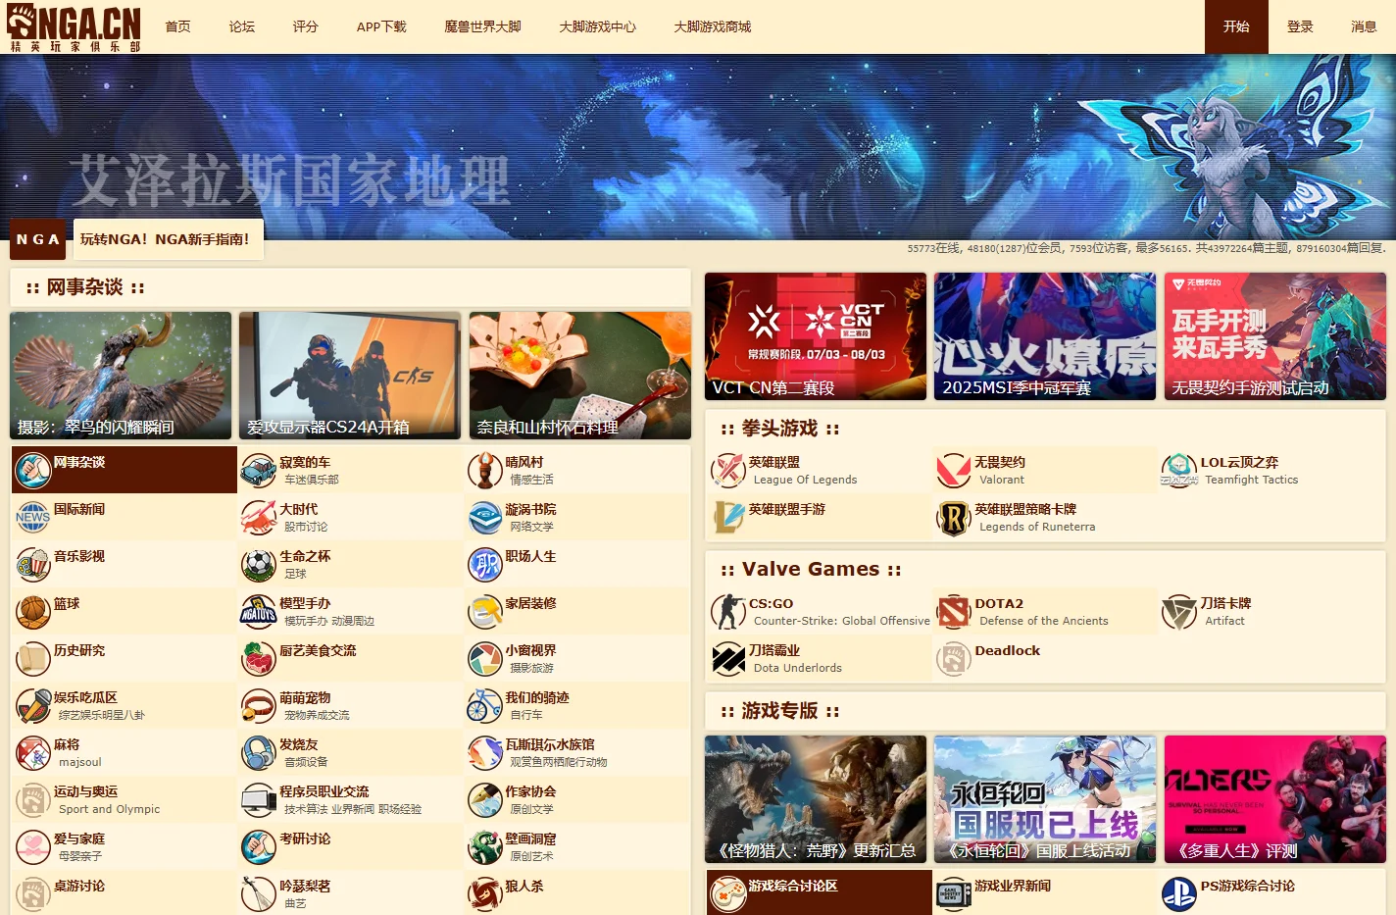
Task: Open the 考研讨论 forum link
Action: click(305, 839)
